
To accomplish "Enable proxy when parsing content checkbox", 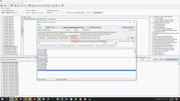I will click(39, 36).
